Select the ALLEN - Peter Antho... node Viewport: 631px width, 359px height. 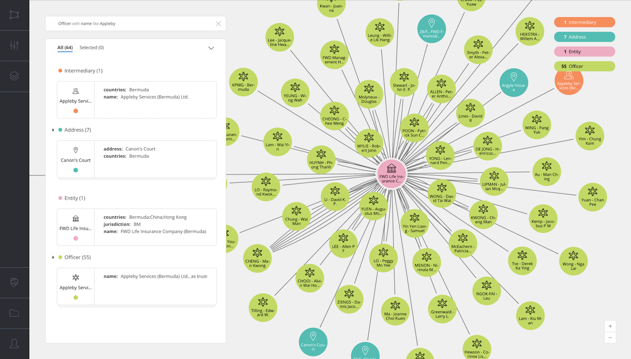(x=441, y=89)
